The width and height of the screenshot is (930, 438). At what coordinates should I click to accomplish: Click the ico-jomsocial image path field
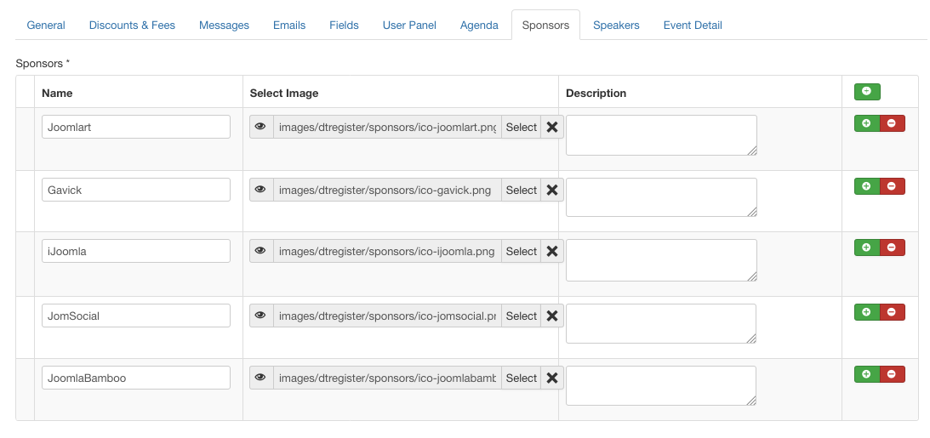pos(387,316)
